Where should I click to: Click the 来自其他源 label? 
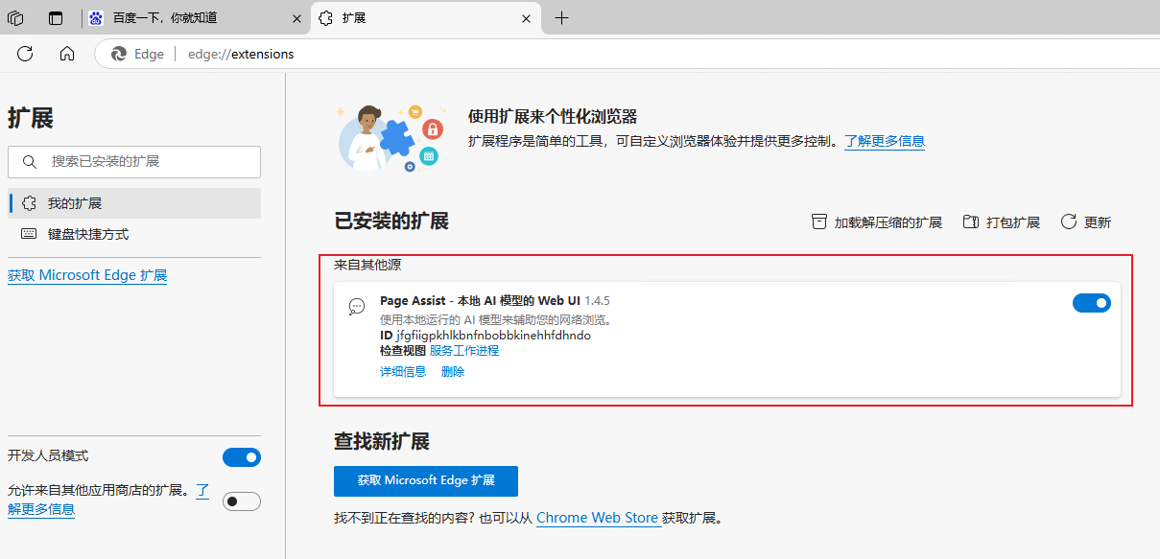click(367, 265)
